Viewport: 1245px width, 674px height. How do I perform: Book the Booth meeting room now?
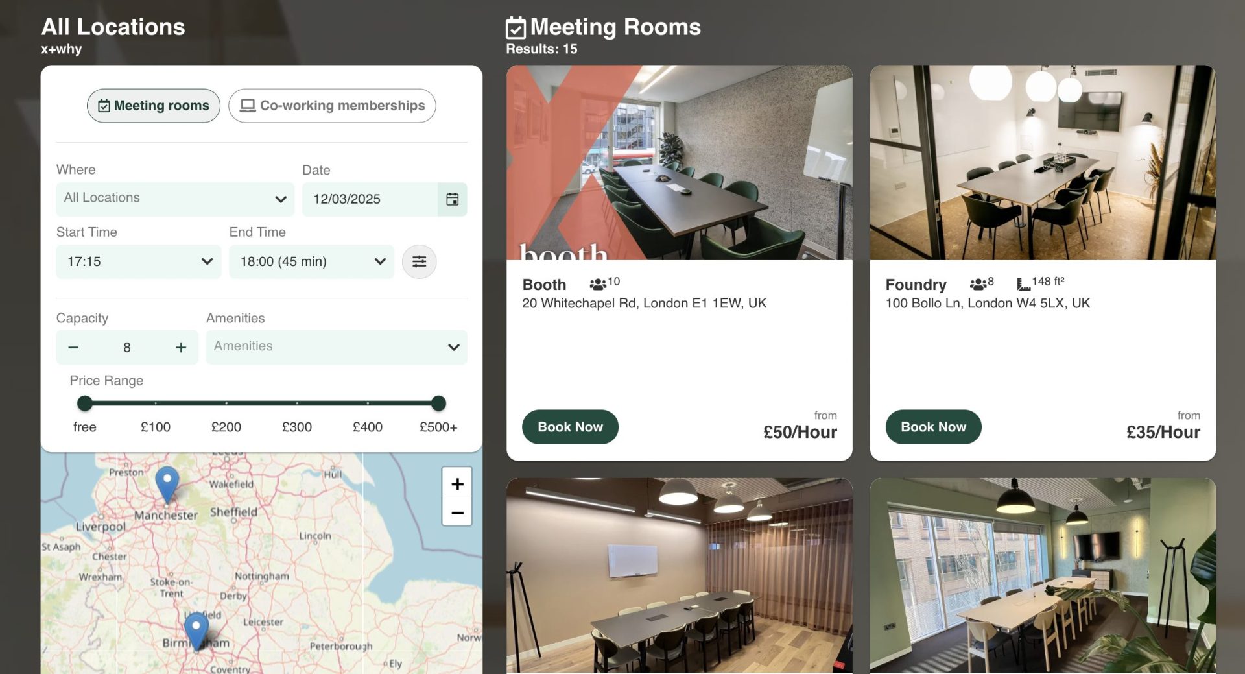click(571, 427)
